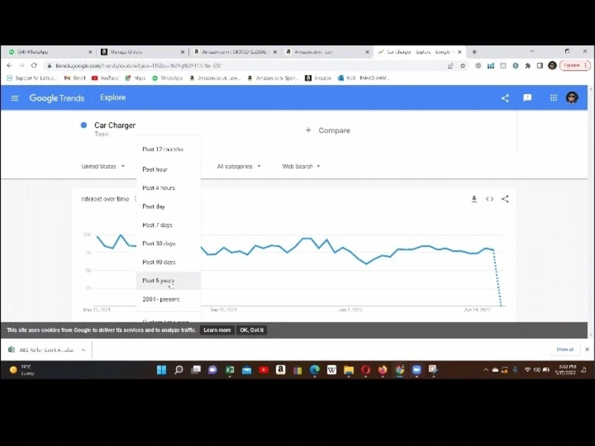Select Past 90 days option
Image resolution: width=595 pixels, height=446 pixels.
tap(168, 262)
